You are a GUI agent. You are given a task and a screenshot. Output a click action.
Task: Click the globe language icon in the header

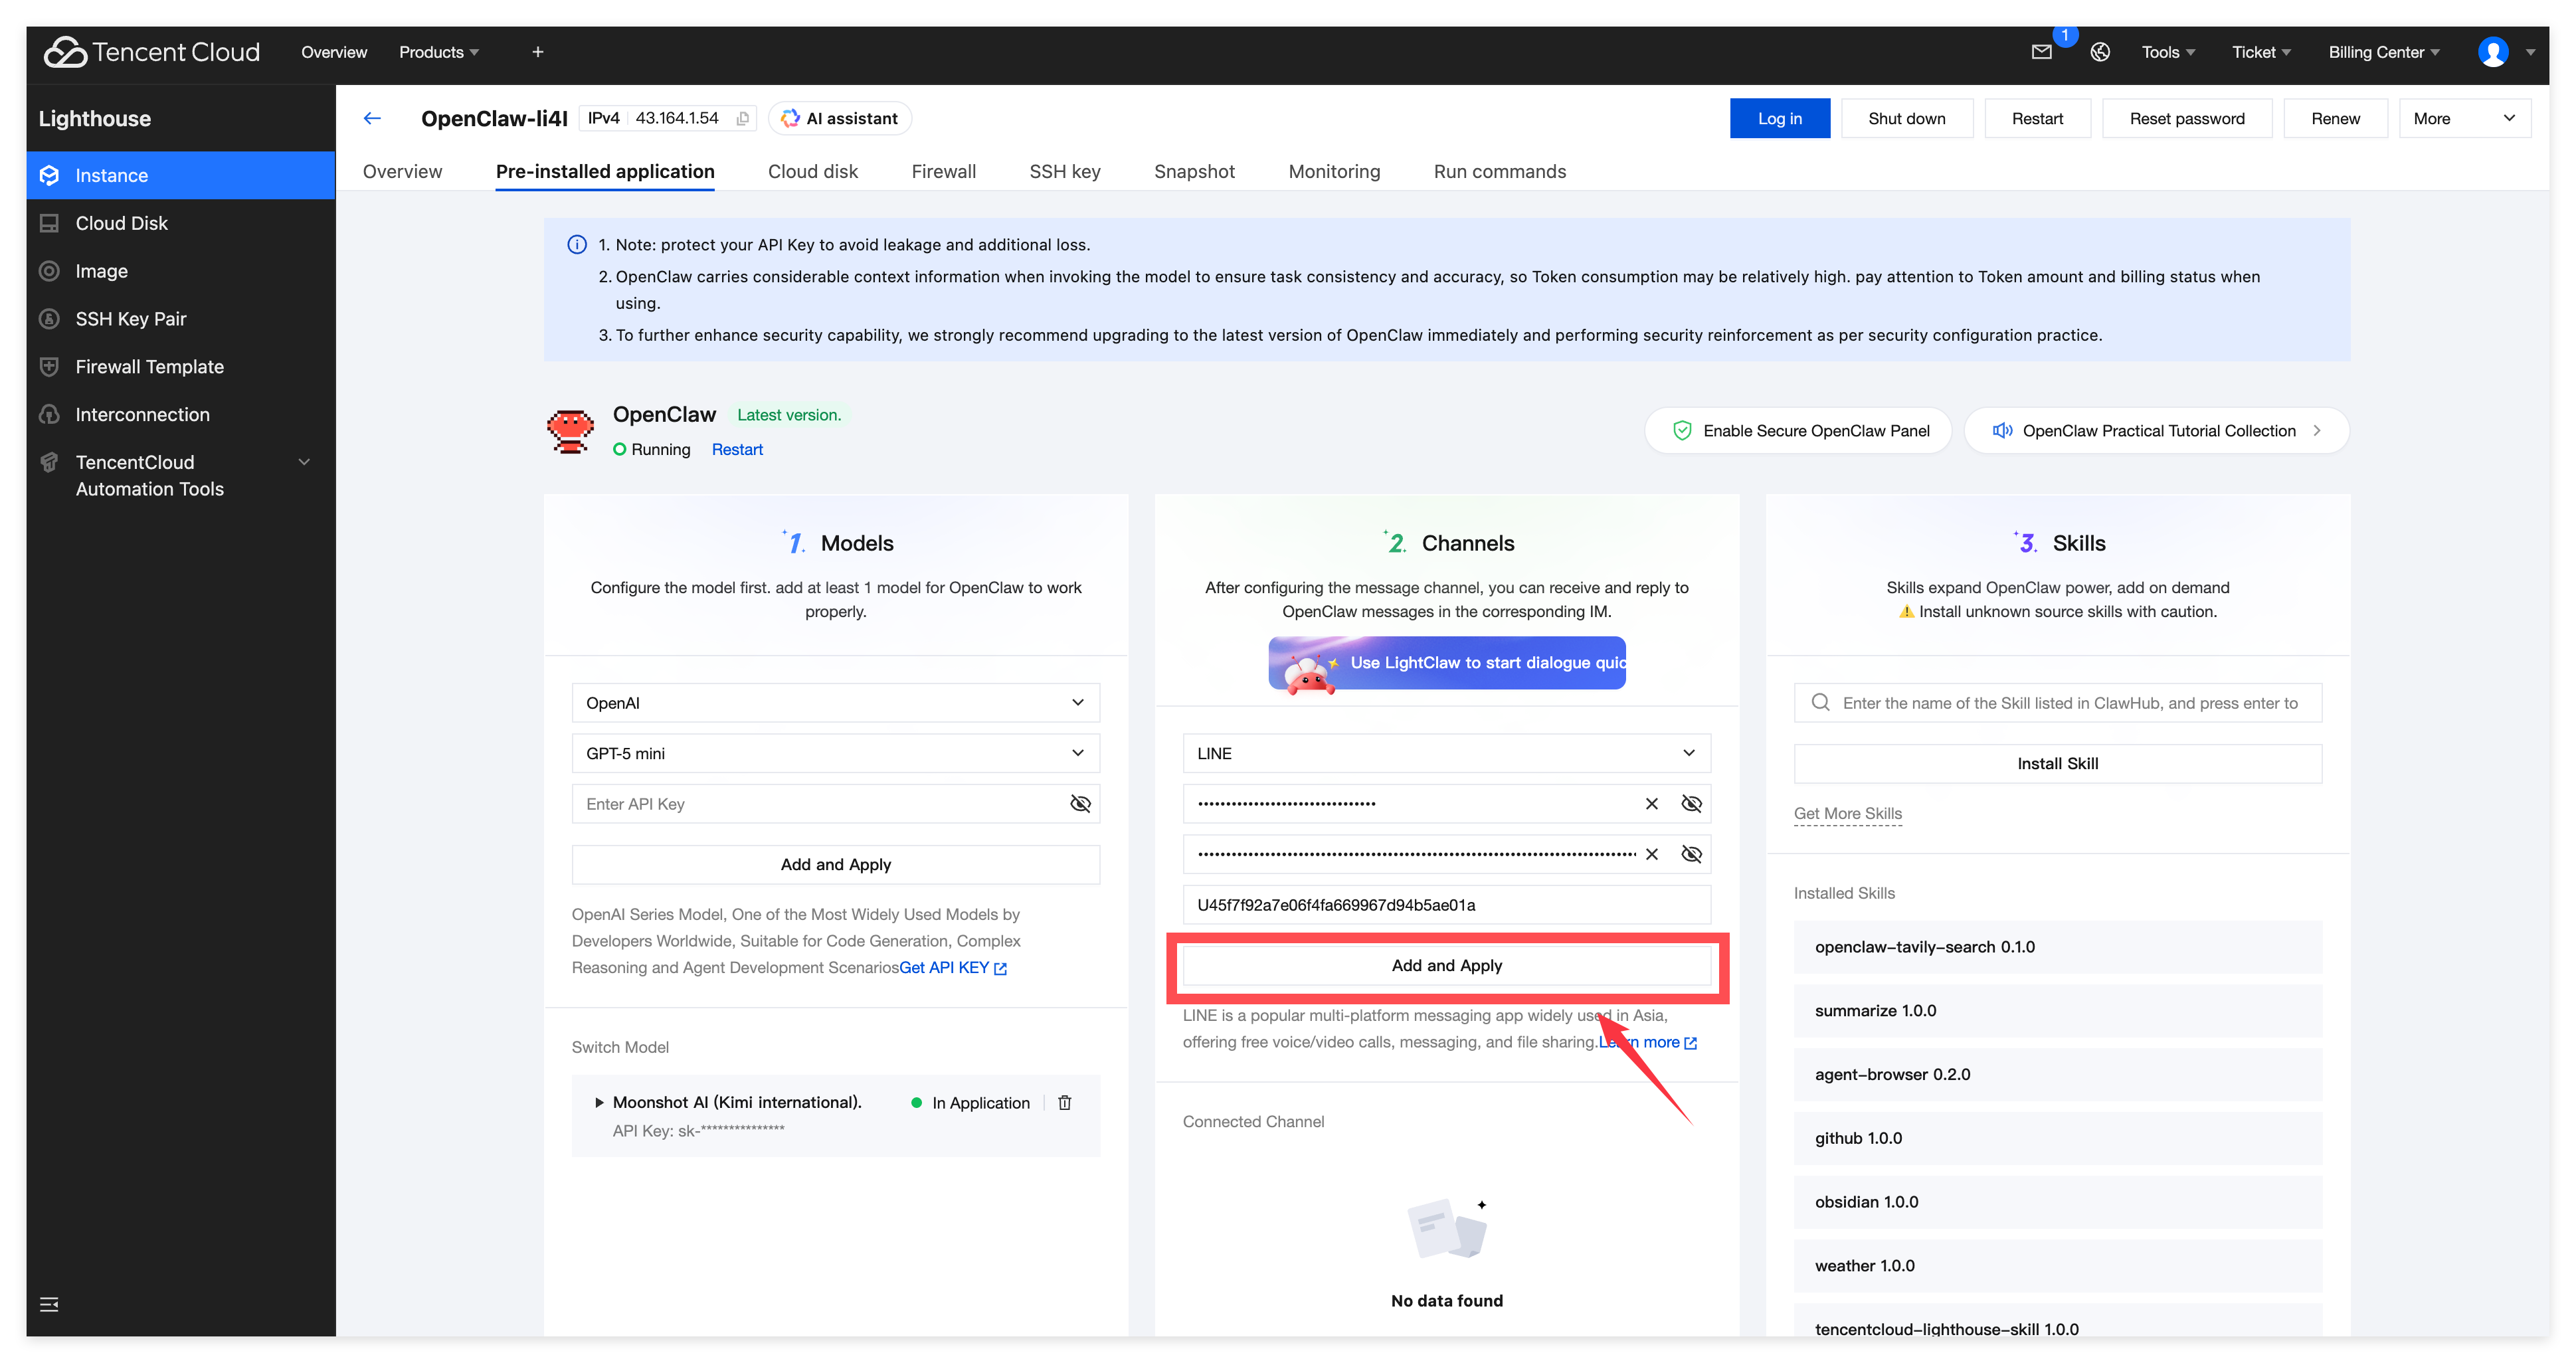click(x=2100, y=52)
